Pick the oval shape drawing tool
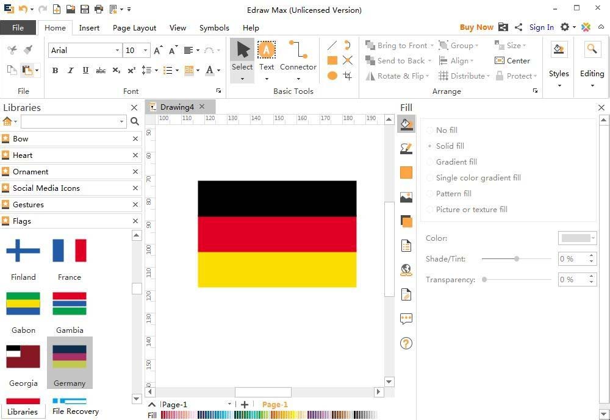The width and height of the screenshot is (610, 420). click(332, 76)
